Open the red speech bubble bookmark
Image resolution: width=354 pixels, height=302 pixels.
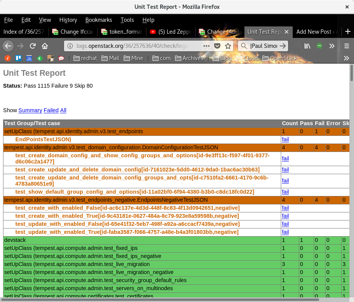tap(61, 58)
